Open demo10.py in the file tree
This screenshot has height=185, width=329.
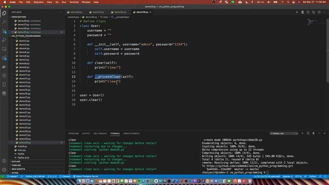coord(25,71)
